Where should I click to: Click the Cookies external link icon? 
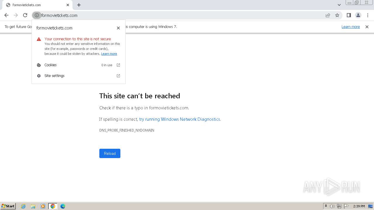pos(118,65)
